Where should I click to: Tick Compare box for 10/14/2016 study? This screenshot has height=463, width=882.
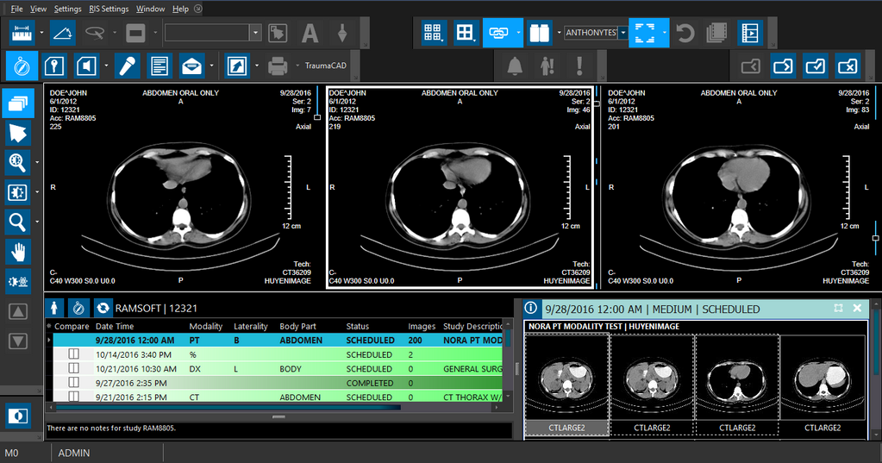(73, 354)
